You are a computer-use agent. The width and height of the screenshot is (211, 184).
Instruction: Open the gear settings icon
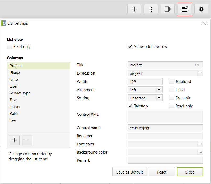pyautogui.click(x=201, y=9)
